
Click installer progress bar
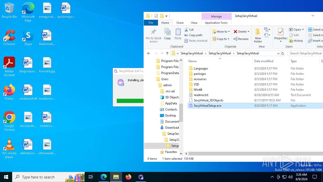(130, 101)
